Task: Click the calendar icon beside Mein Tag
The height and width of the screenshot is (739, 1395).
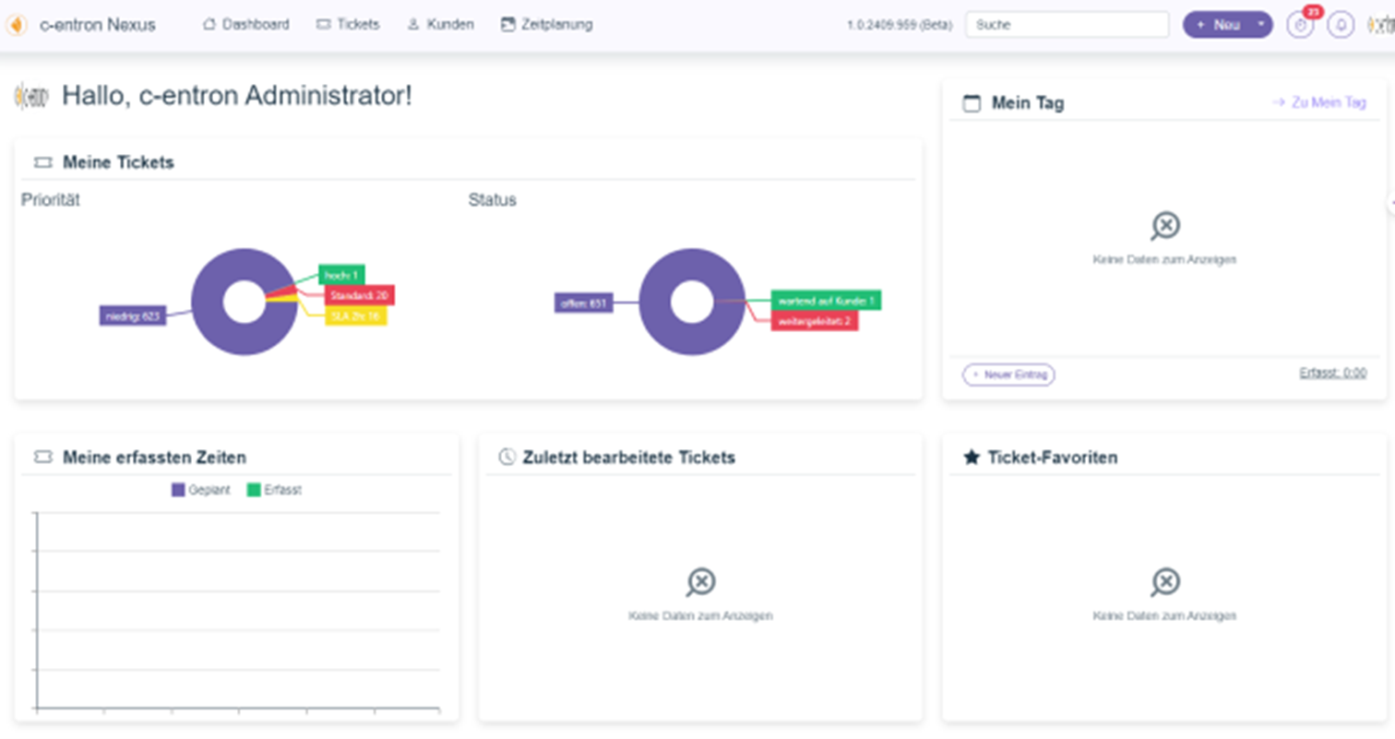Action: (972, 103)
